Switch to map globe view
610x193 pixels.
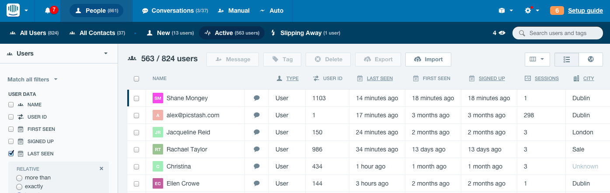coord(591,59)
